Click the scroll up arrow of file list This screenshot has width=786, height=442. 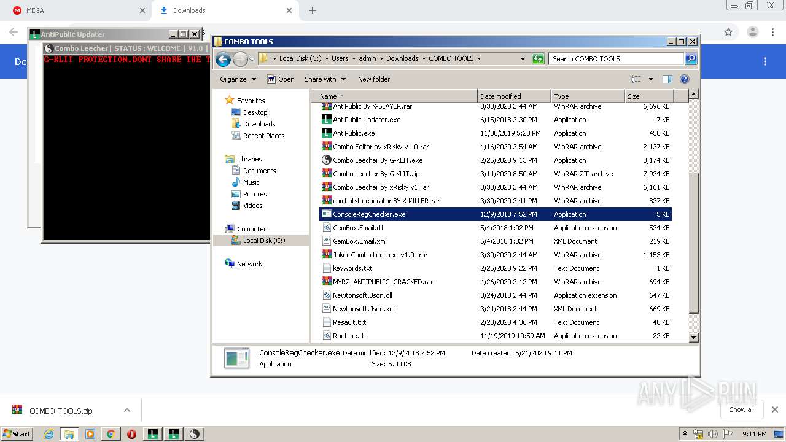pyautogui.click(x=693, y=95)
